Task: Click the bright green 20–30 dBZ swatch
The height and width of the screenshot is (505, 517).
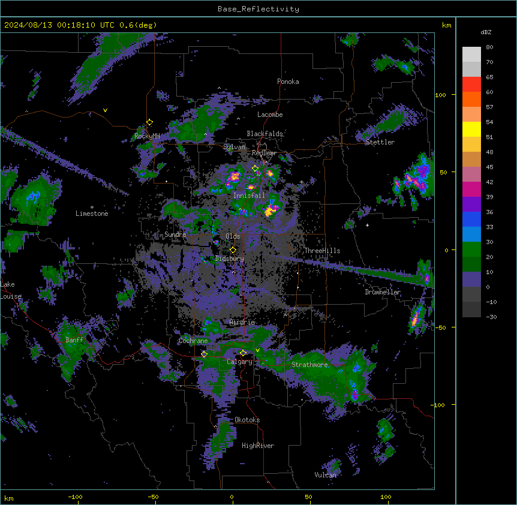Action: click(x=471, y=250)
